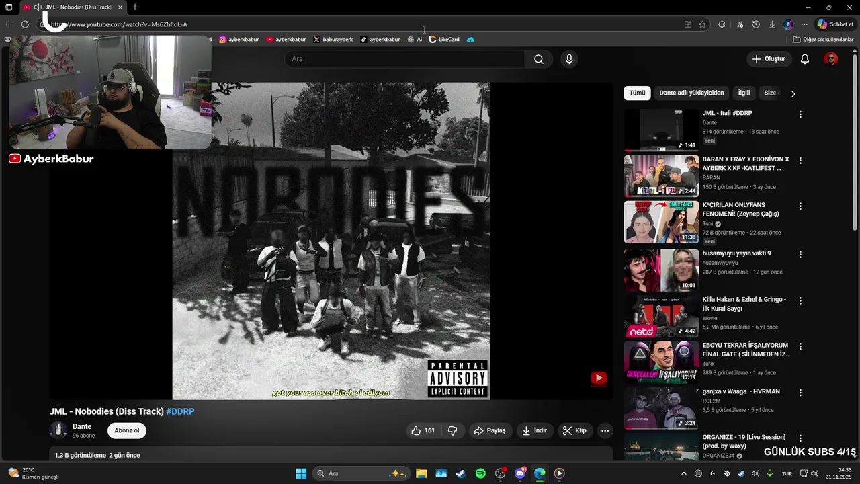Select the İlgili filter chip

point(744,93)
